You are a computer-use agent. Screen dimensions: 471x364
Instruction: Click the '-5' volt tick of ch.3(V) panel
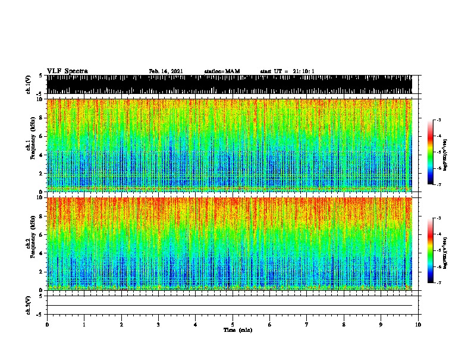click(40, 315)
